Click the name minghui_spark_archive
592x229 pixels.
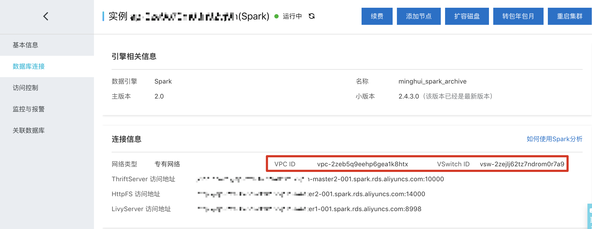432,81
